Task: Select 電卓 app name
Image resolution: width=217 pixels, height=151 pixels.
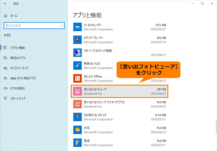Action: [x=87, y=141]
